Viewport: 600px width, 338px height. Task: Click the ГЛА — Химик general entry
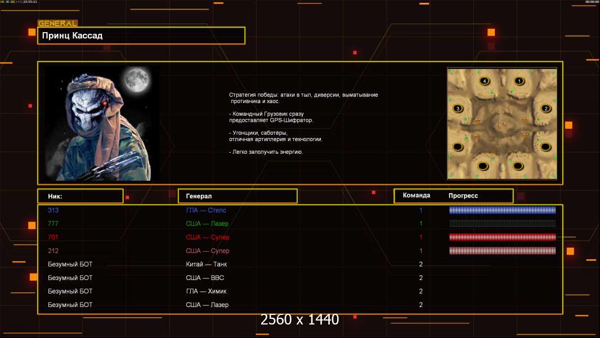point(207,291)
